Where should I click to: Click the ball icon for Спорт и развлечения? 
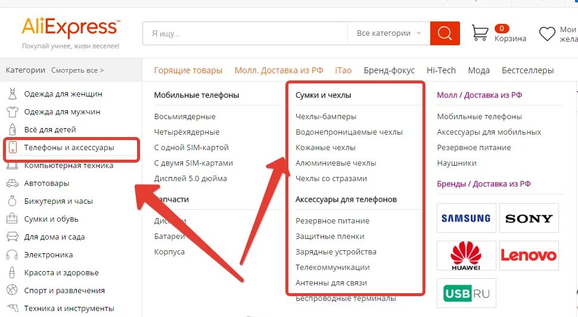12,290
